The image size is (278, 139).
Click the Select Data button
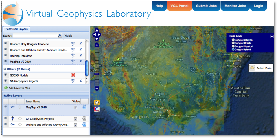(x=261, y=68)
